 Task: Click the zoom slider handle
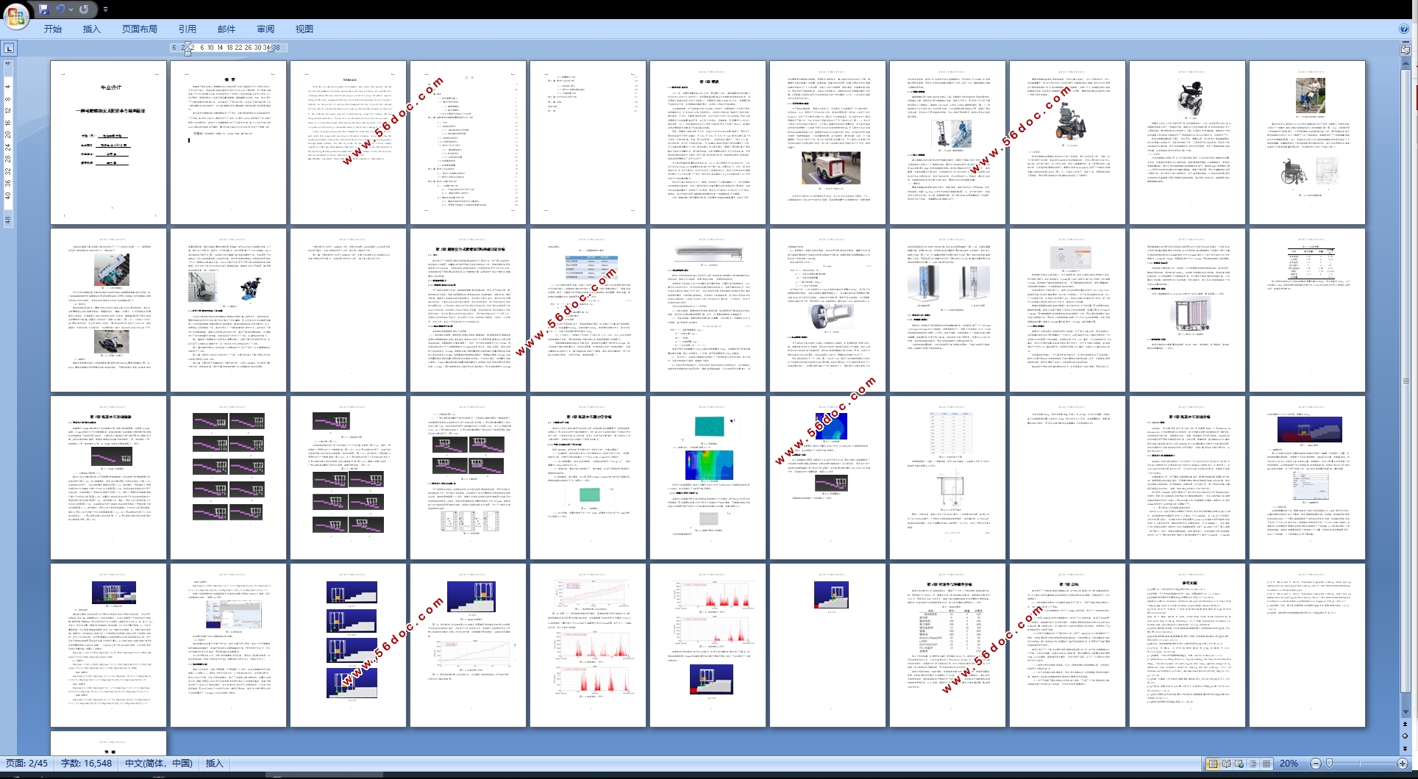[x=1329, y=764]
